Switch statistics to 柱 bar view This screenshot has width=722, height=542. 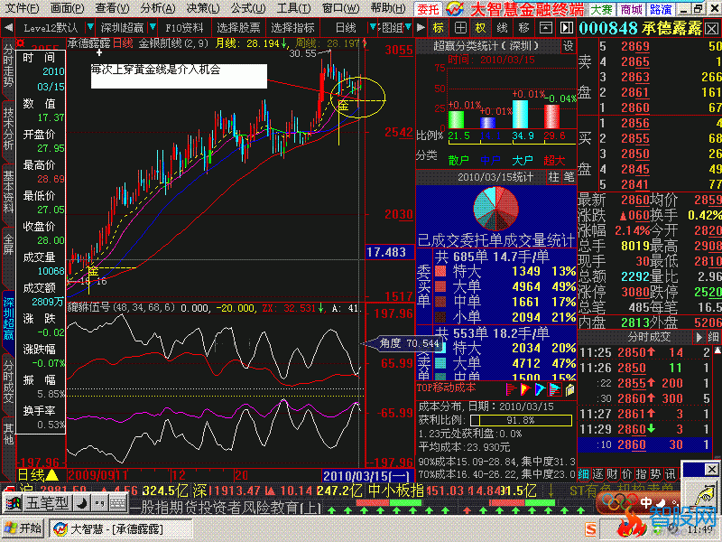[x=553, y=177]
